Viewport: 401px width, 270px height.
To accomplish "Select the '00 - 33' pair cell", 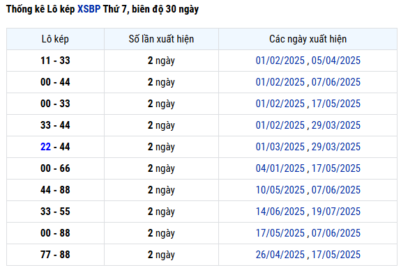I will (x=55, y=104).
